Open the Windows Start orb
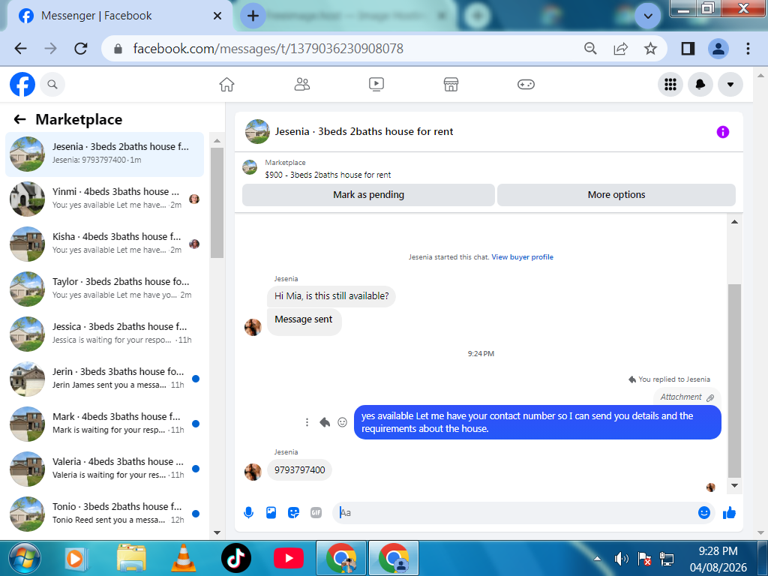The width and height of the screenshot is (768, 576). click(x=25, y=558)
